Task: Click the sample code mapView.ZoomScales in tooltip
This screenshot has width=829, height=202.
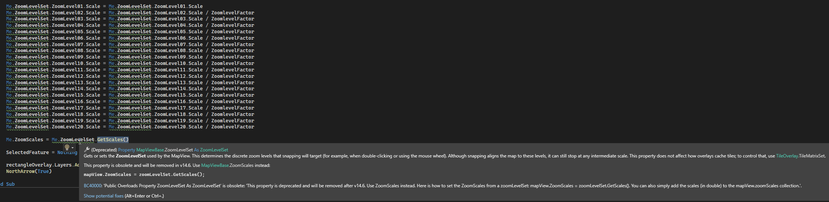Action: tap(107, 174)
